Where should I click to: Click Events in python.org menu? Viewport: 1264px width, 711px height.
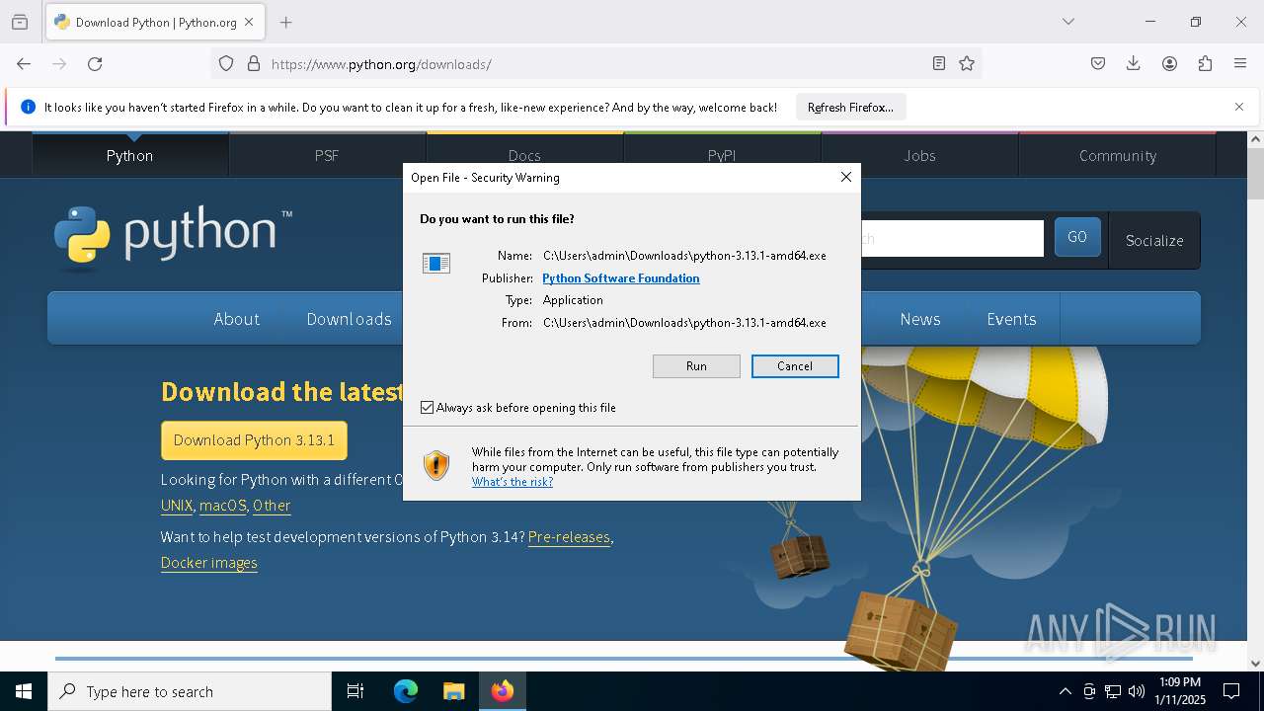click(1011, 319)
